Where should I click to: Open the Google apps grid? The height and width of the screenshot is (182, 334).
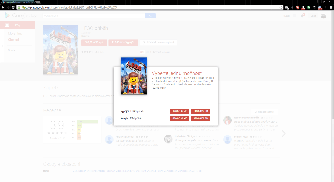pyautogui.click(x=295, y=16)
